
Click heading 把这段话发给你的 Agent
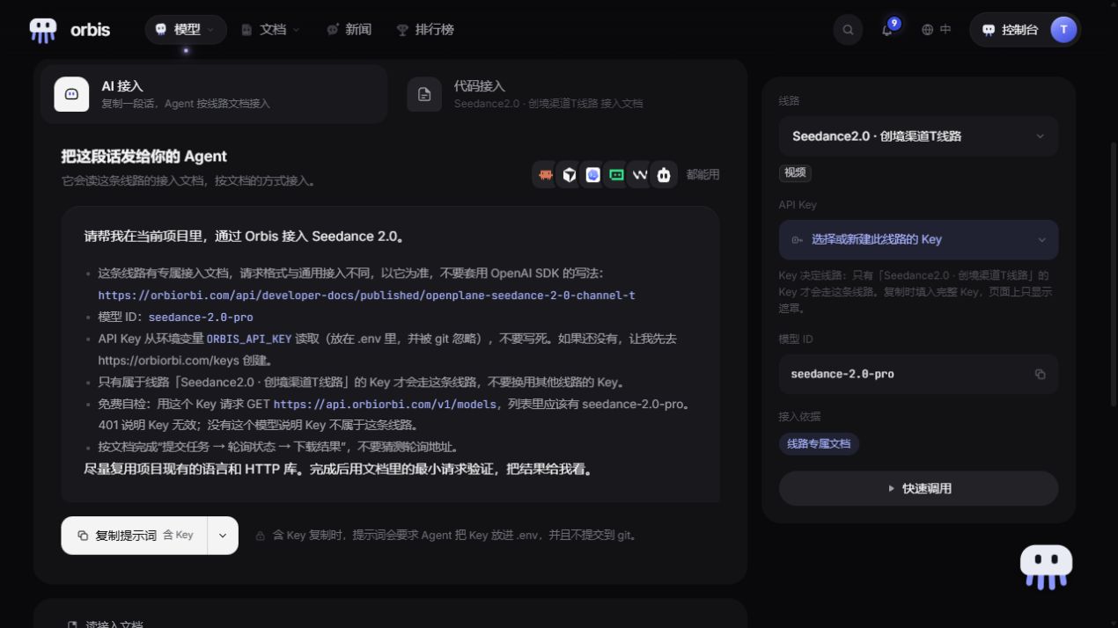pos(144,157)
